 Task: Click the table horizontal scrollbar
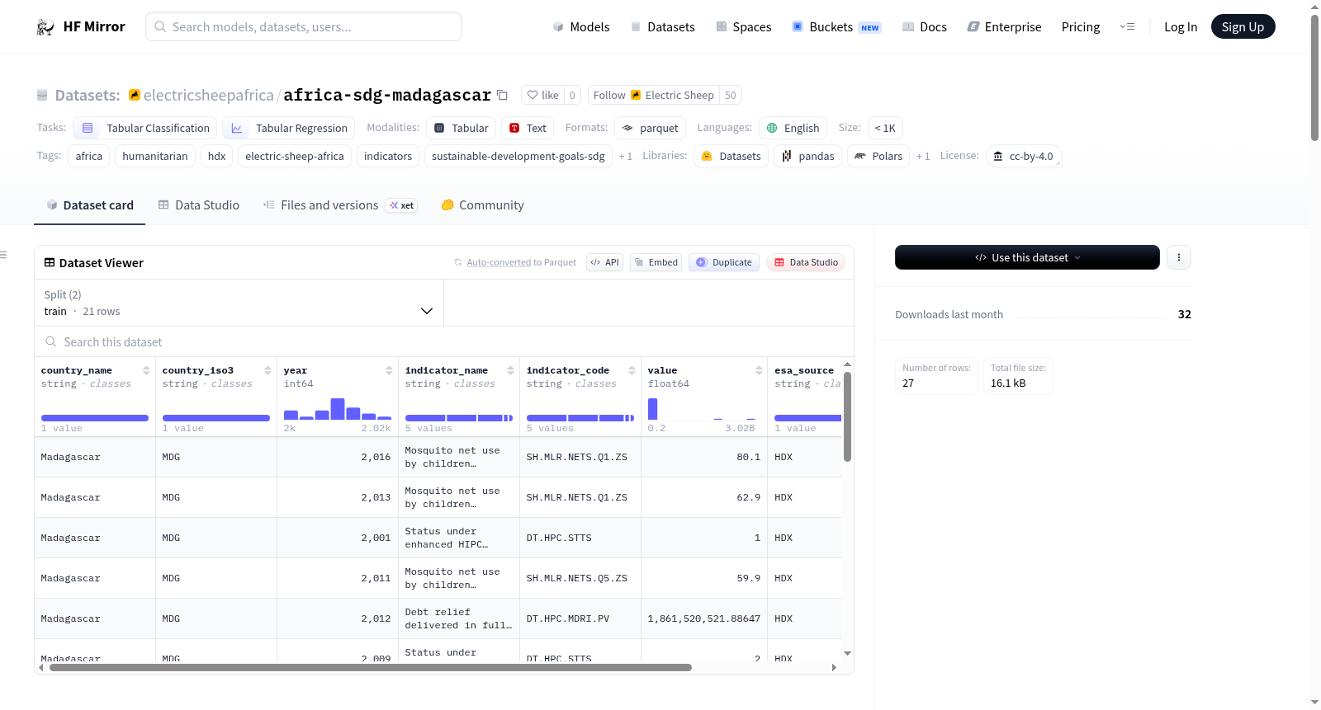click(x=370, y=667)
